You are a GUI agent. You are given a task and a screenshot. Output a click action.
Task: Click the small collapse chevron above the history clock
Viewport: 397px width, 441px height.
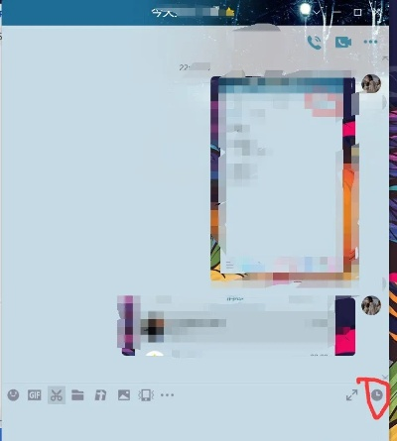pyautogui.click(x=385, y=377)
